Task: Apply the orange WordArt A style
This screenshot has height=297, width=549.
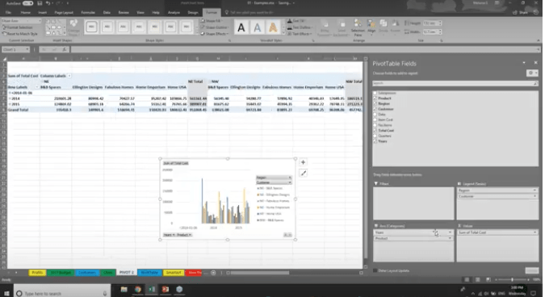Action: click(x=273, y=27)
